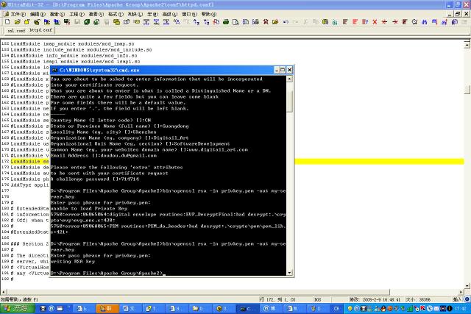
Task: Click the yellow stacked windows toolbar icon
Action: pyautogui.click(x=116, y=22)
